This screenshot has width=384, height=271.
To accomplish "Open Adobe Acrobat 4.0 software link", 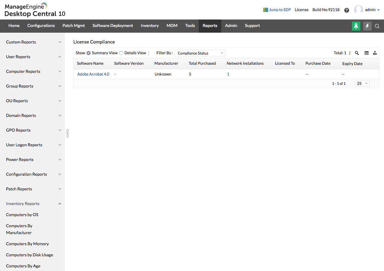I will click(x=93, y=74).
